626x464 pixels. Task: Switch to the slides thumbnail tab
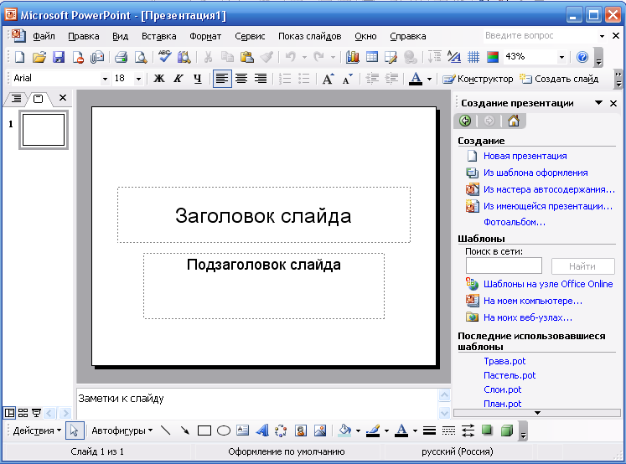coord(39,99)
